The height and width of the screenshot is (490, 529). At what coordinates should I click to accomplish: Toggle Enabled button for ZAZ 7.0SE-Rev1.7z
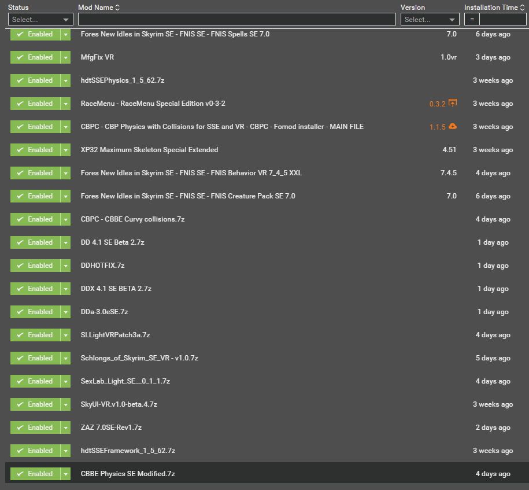click(x=35, y=428)
